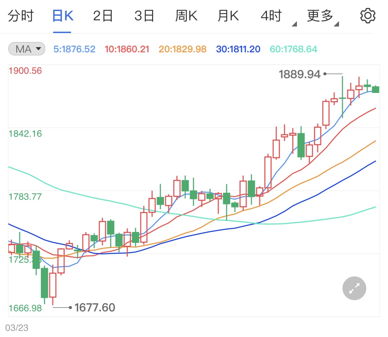Select the 3日 chart tab
Screen dimensions: 388x337
[x=144, y=16]
